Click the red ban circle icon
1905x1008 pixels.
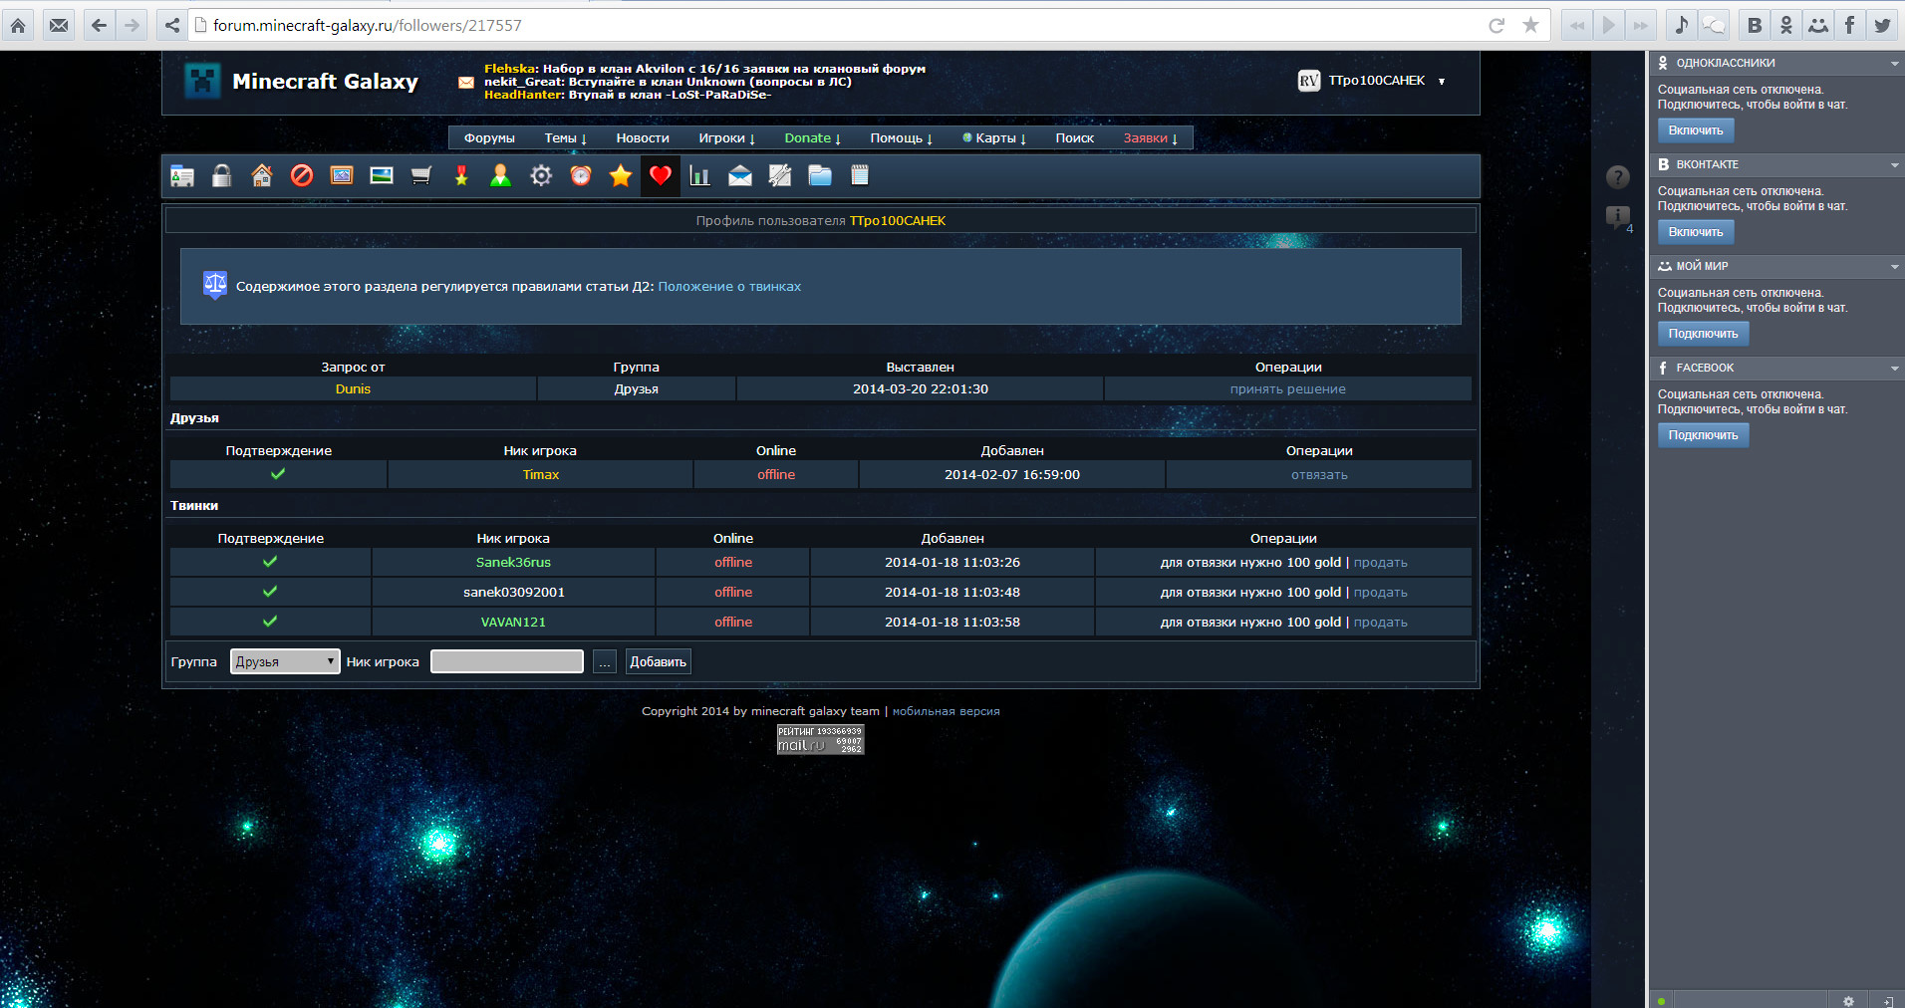302,176
